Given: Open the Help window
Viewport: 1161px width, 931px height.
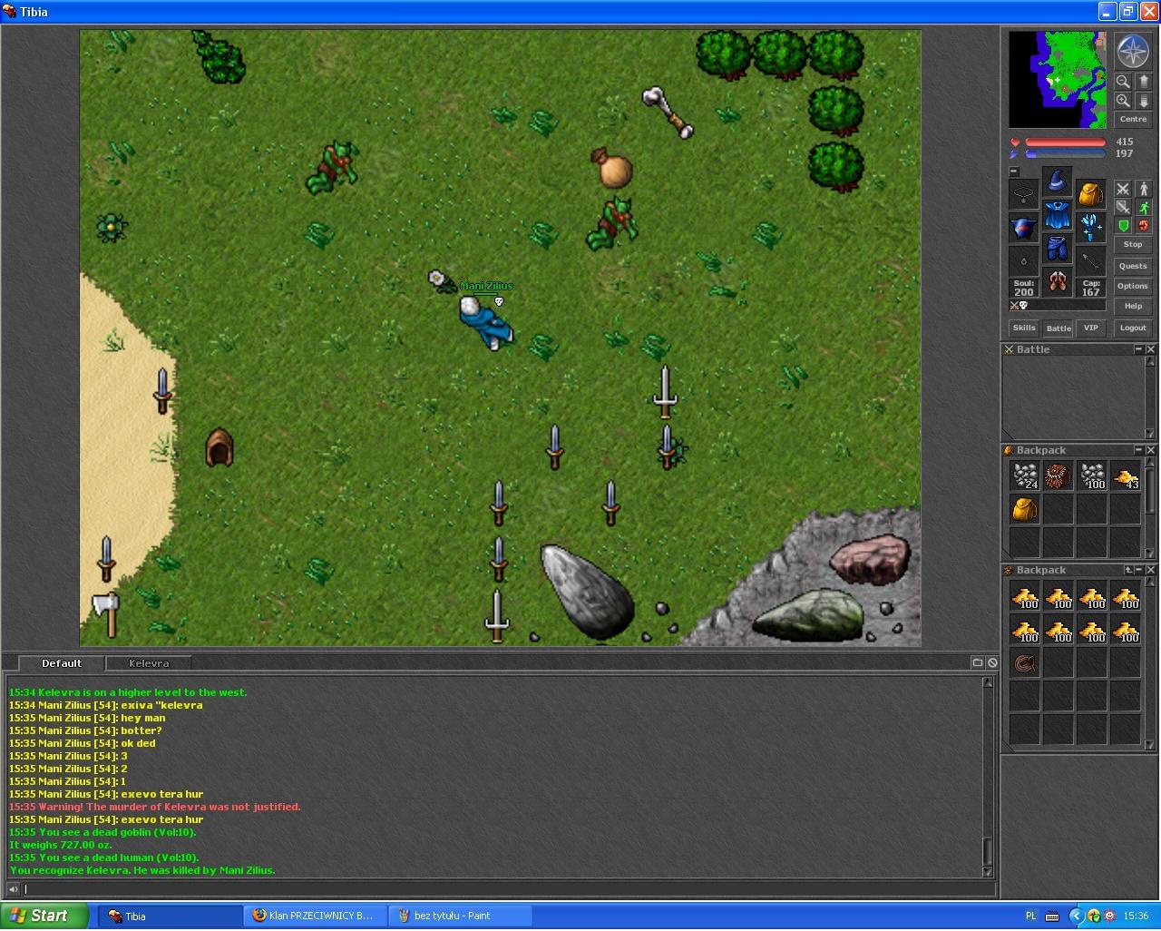Looking at the screenshot, I should (x=1133, y=306).
